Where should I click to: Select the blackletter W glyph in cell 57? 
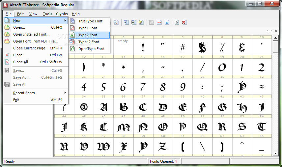pos(103,146)
